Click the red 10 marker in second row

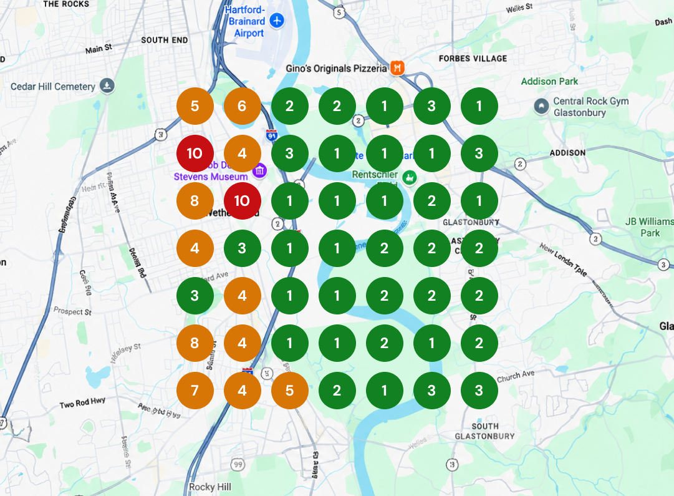[x=195, y=153]
